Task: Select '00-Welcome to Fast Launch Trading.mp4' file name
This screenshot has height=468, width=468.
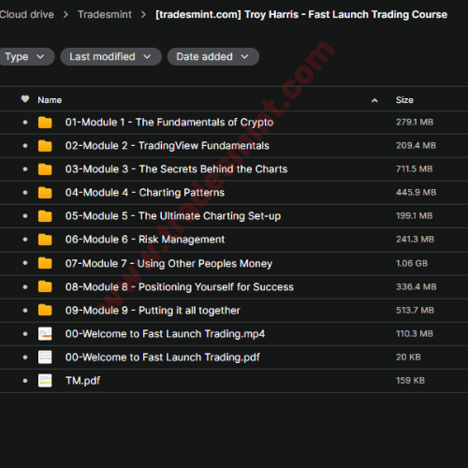Action: pyautogui.click(x=165, y=334)
